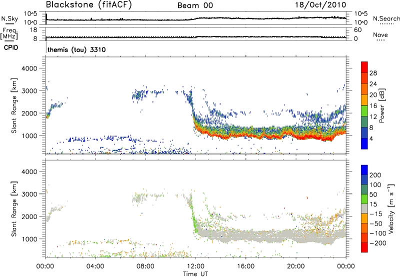Click the blue bottom of power colorbar
This screenshot has width=400, height=277.
(x=364, y=143)
